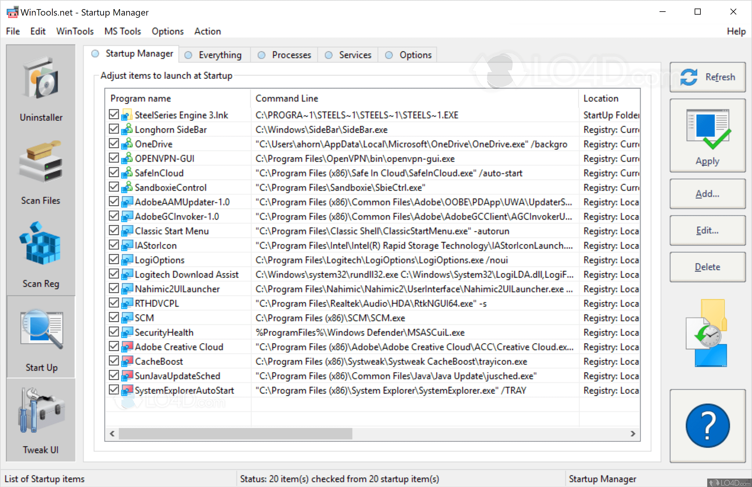Click the folder backup clock icon

[707, 333]
